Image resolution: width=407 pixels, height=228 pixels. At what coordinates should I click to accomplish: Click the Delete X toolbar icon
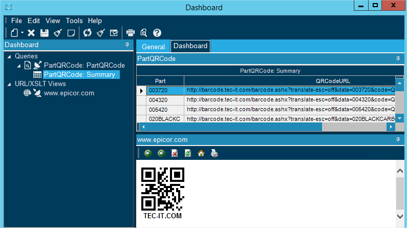click(31, 33)
